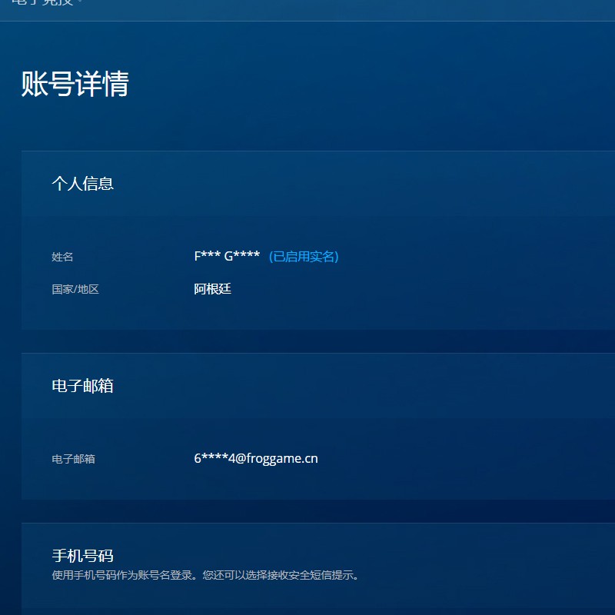This screenshot has height=615, width=615.
Task: Select the email 6****4@froggame.cn
Action: [256, 458]
